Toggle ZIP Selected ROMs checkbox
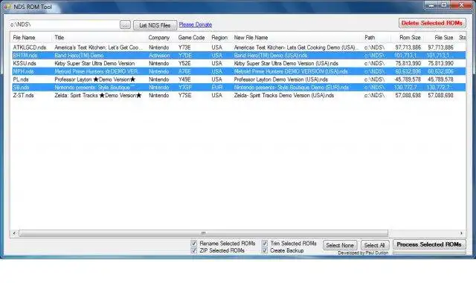The height and width of the screenshot is (283, 476). (x=193, y=250)
